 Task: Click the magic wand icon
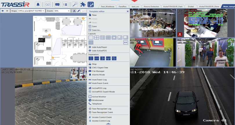[x=74, y=4]
